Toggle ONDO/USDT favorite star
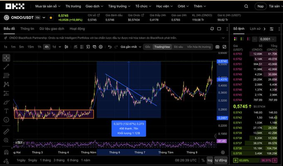 [51, 18]
